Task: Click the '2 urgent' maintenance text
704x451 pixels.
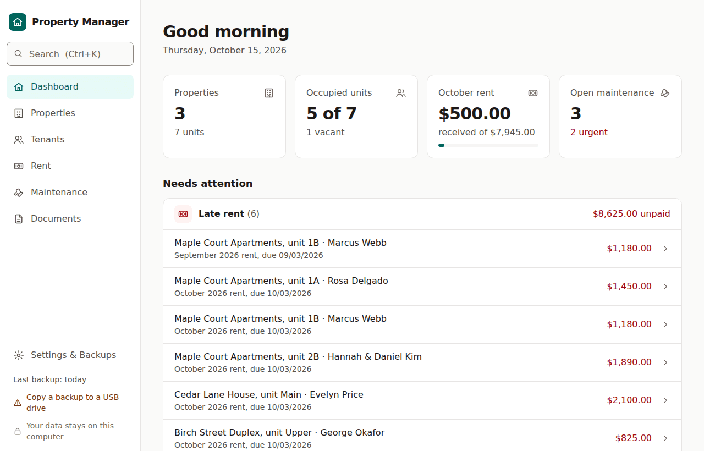Action: pyautogui.click(x=589, y=133)
